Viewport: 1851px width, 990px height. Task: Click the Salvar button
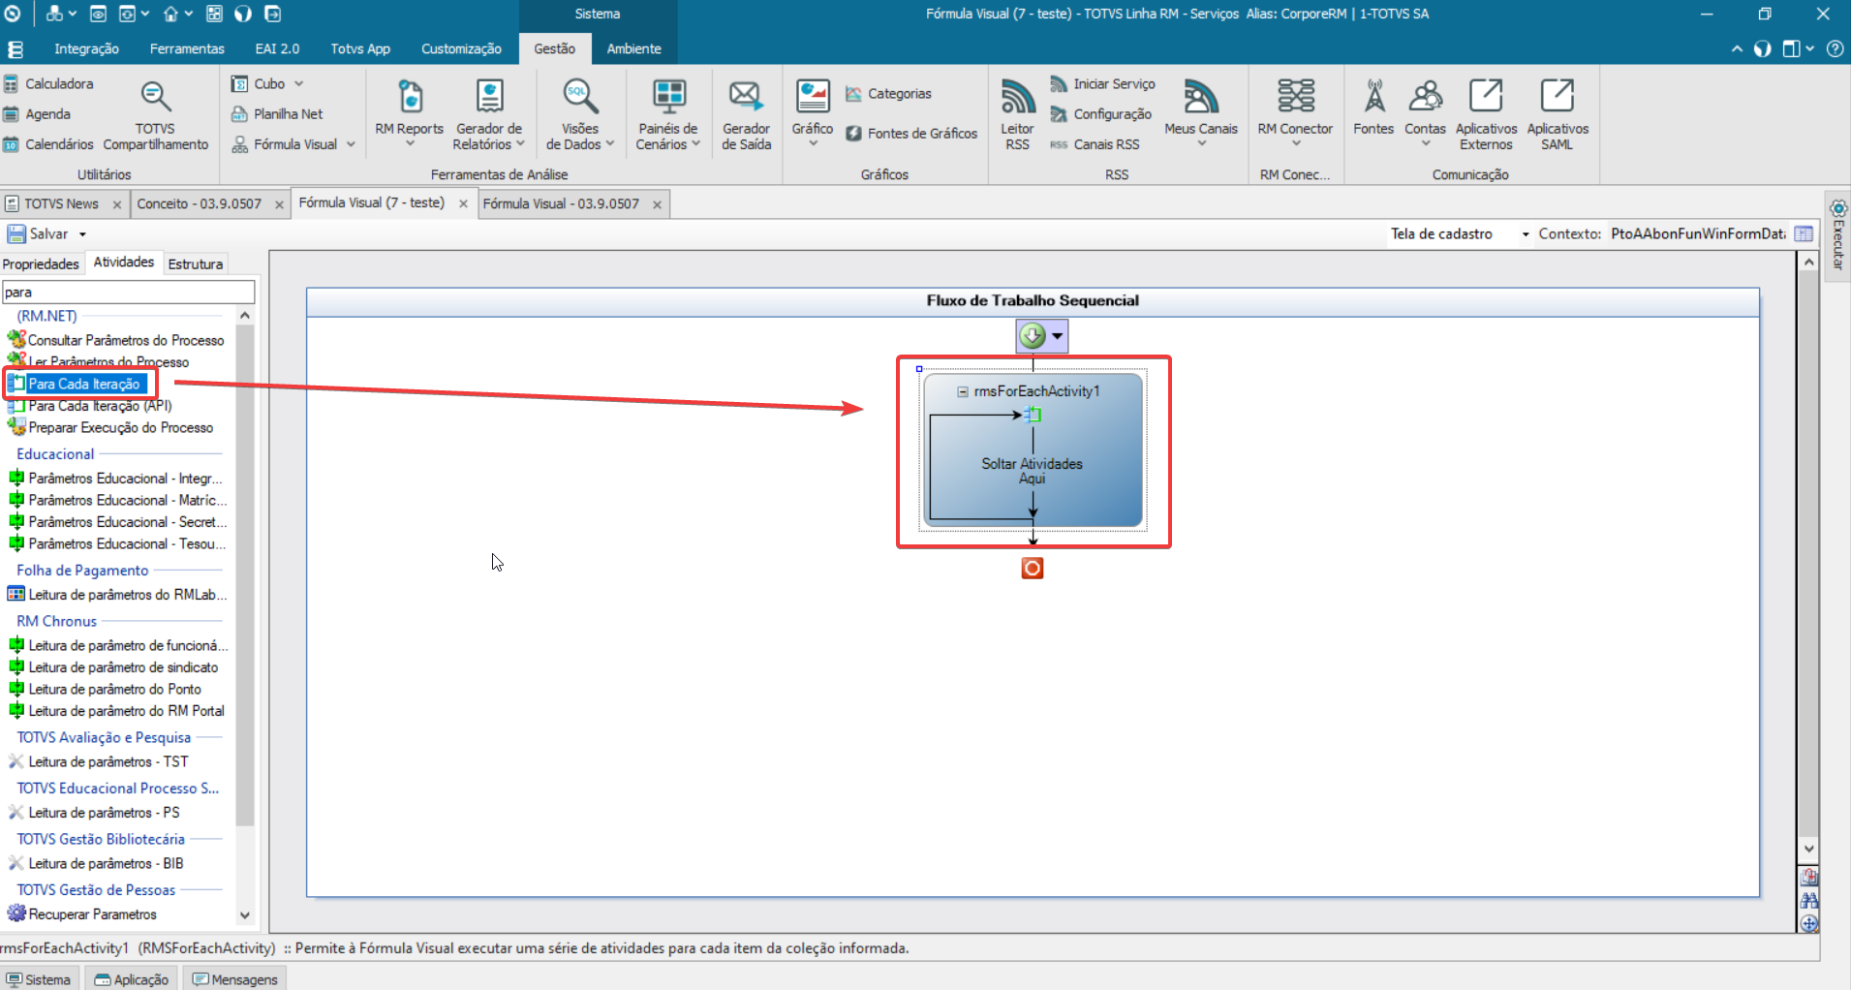click(38, 234)
